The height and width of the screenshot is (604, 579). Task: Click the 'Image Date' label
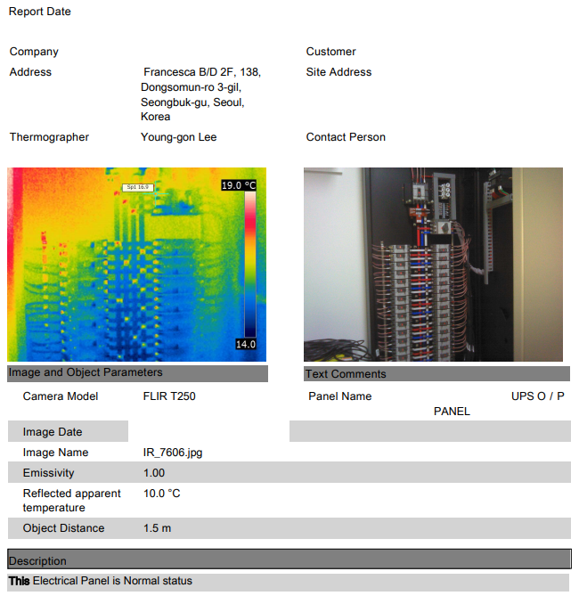[x=53, y=432]
